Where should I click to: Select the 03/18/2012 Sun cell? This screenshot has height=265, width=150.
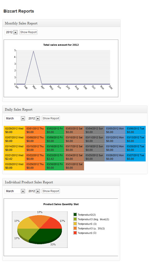click(x=94, y=148)
